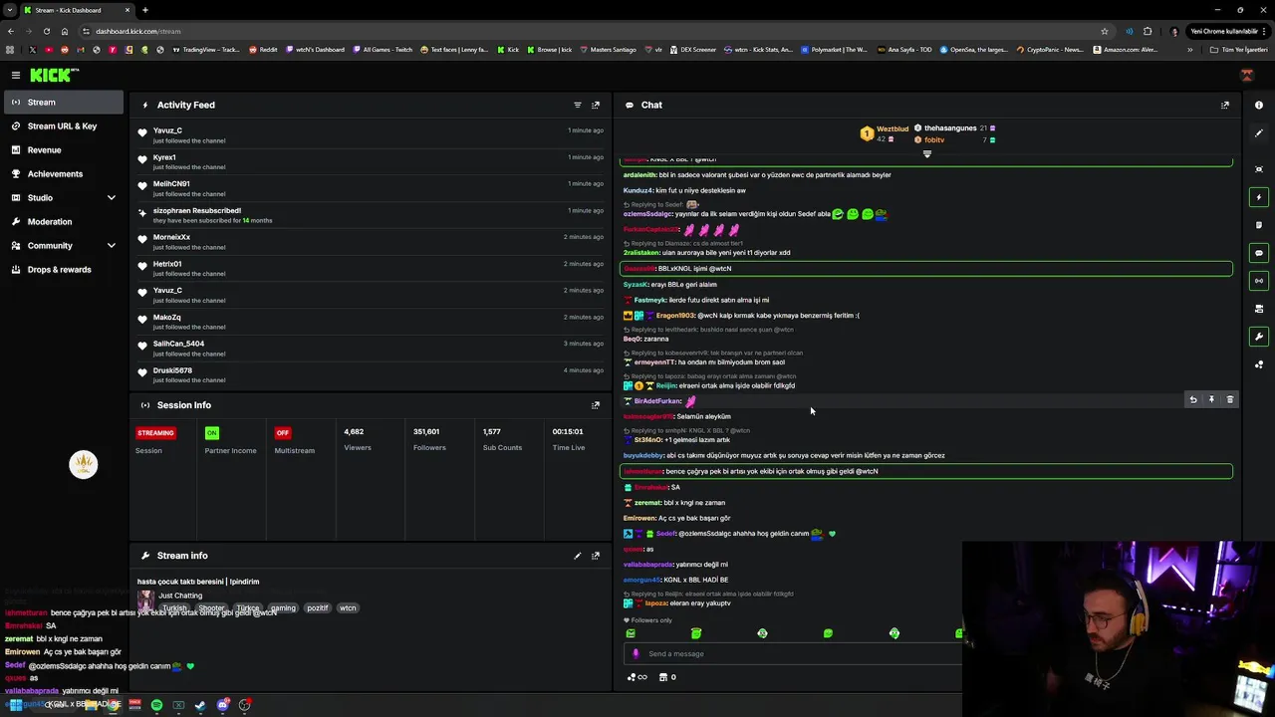Screen dimensions: 1275x717
Task: Reply to BirAdetFurkan's chat message
Action: point(1192,399)
